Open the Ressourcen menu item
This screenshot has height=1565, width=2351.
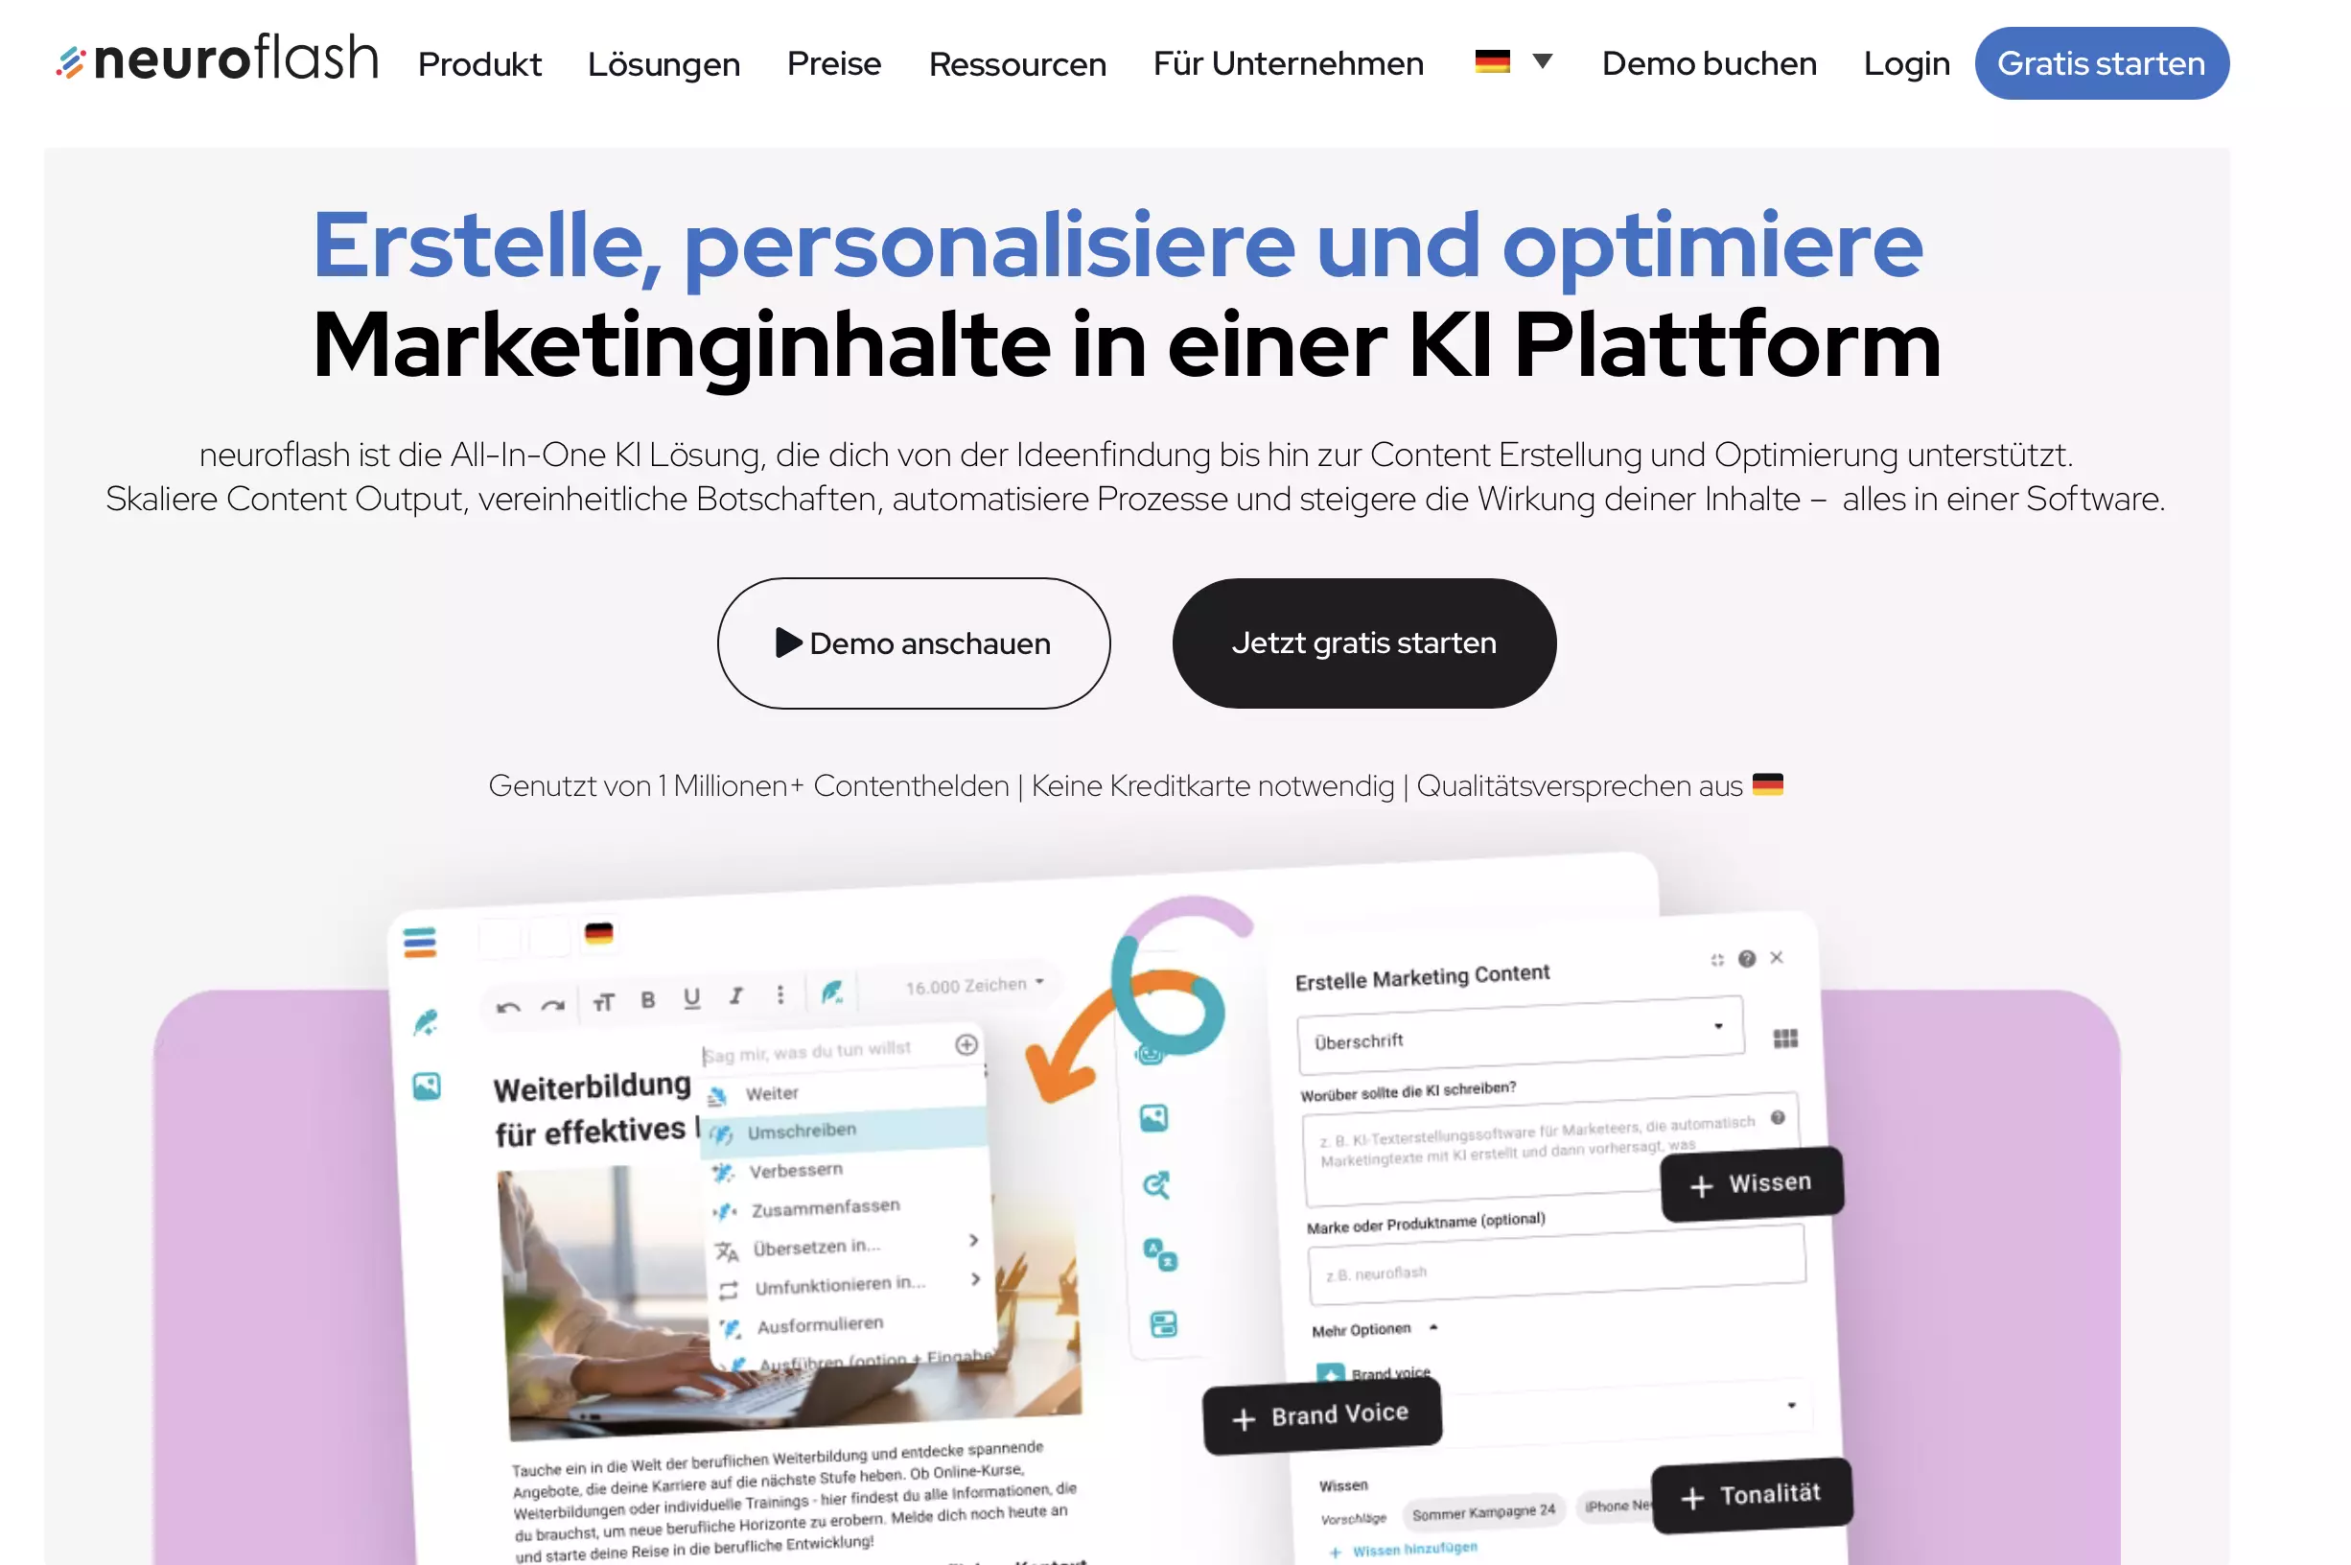[x=1016, y=63]
